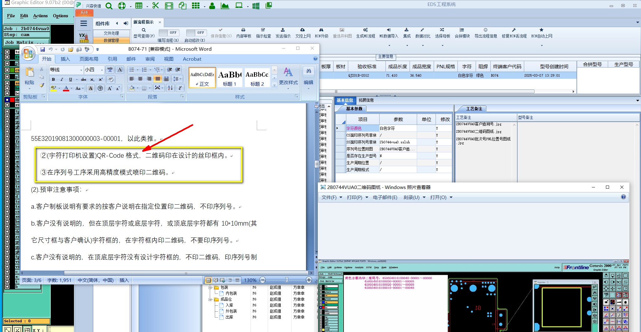Switch to 拓展信息 tab in EDS
The image size is (641, 332).
(366, 100)
